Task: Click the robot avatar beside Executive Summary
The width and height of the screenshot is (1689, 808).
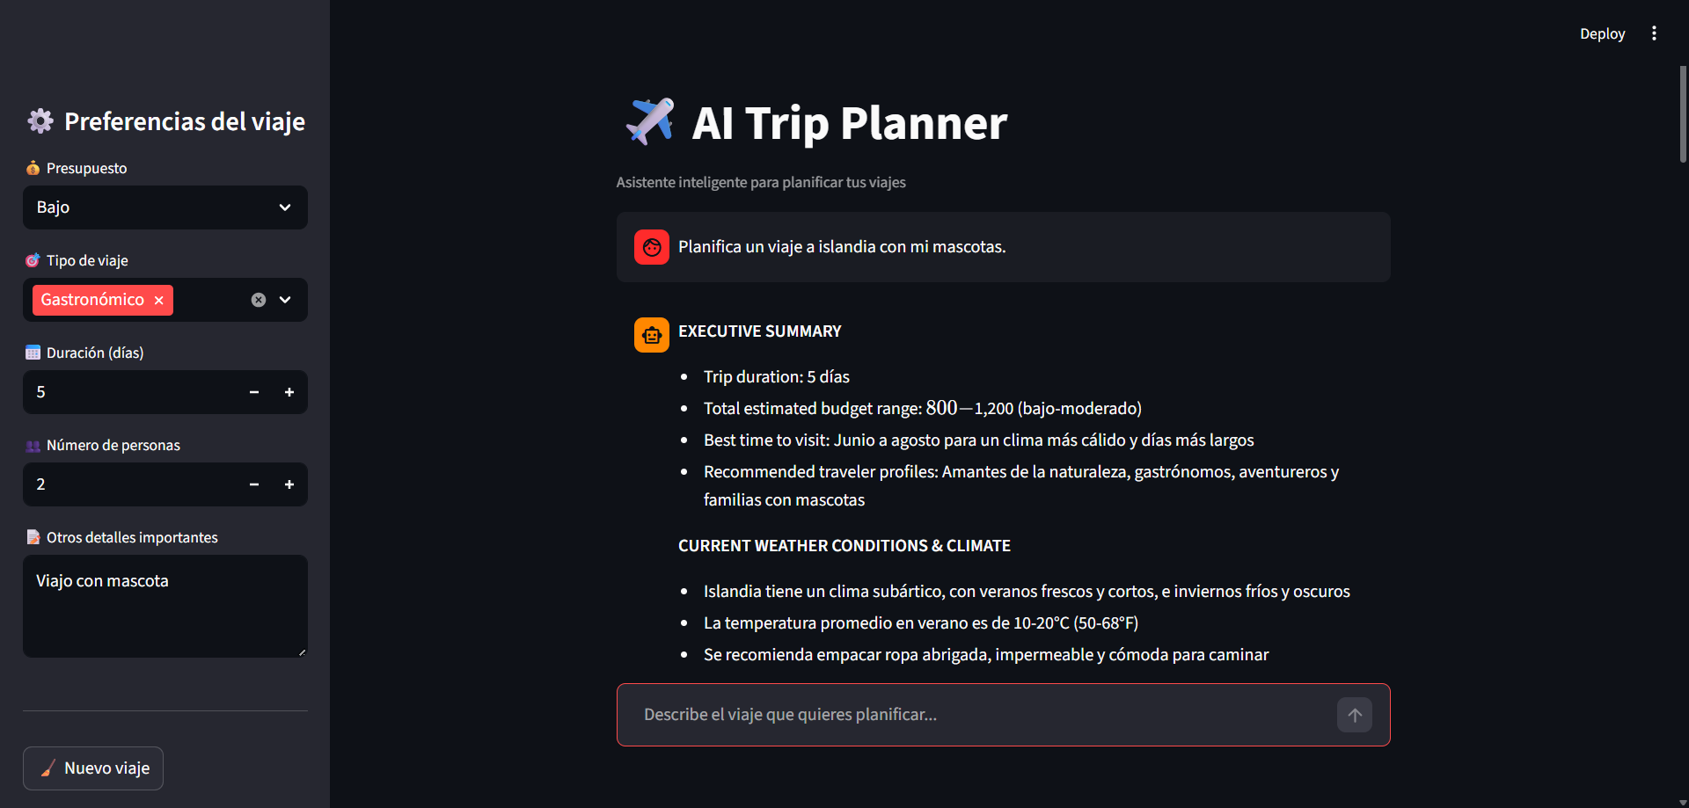Action: tap(651, 334)
